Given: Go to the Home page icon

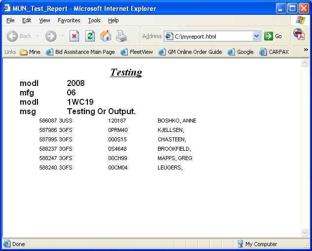Looking at the screenshot, I should click(x=106, y=36).
